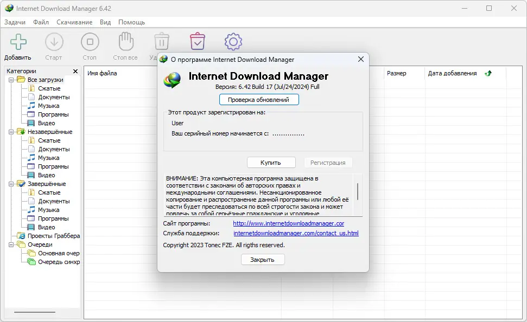This screenshot has height=322, width=527.
Task: Select Документы under Завершённые
Action: 54,201
